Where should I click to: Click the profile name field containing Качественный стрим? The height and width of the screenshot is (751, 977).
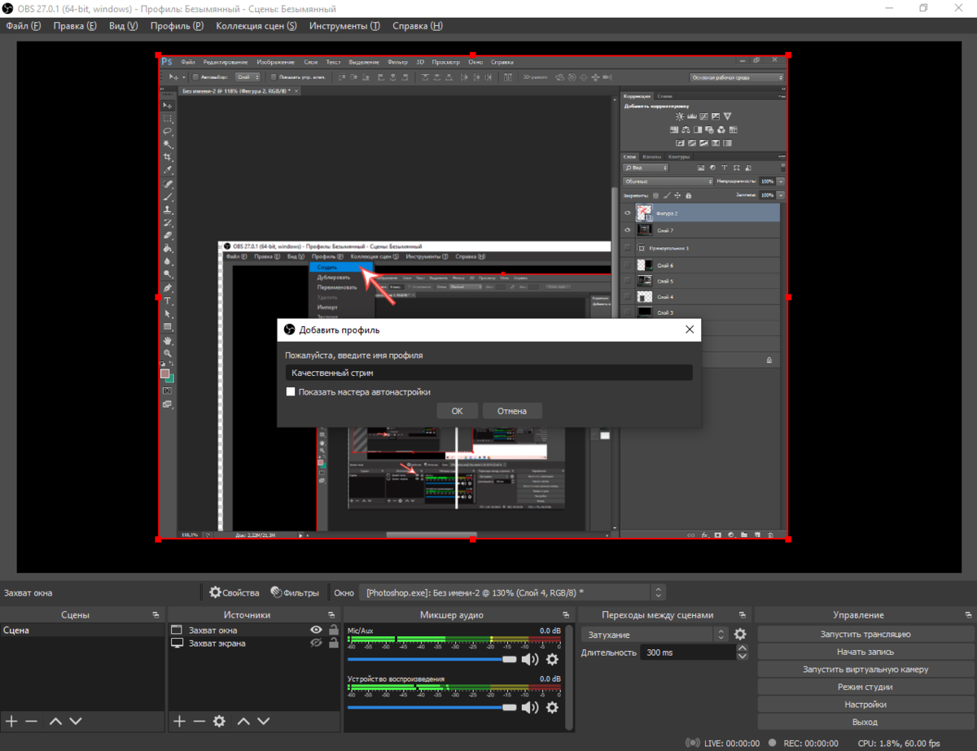pyautogui.click(x=488, y=373)
